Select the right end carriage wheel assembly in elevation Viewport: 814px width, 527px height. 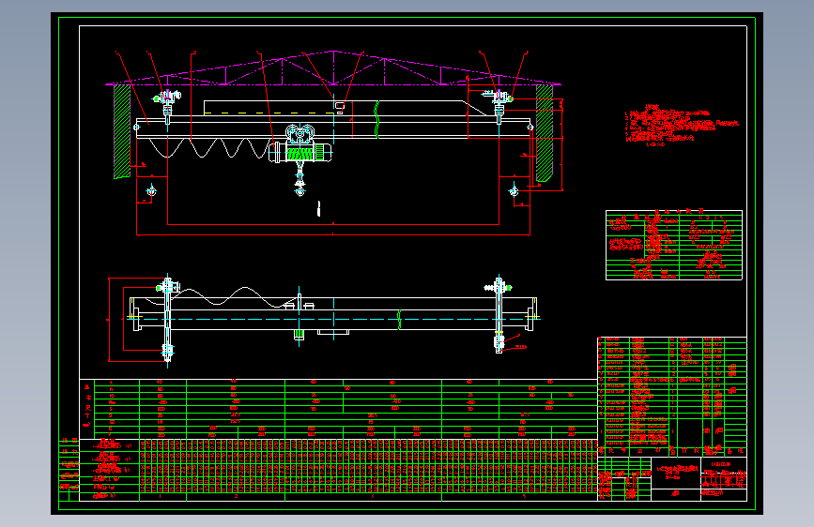[x=499, y=106]
